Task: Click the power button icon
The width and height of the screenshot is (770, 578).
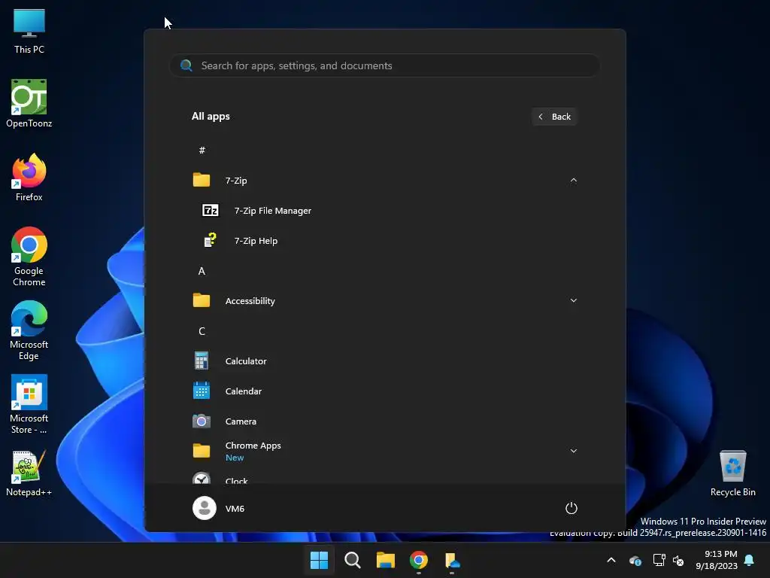Action: click(571, 508)
